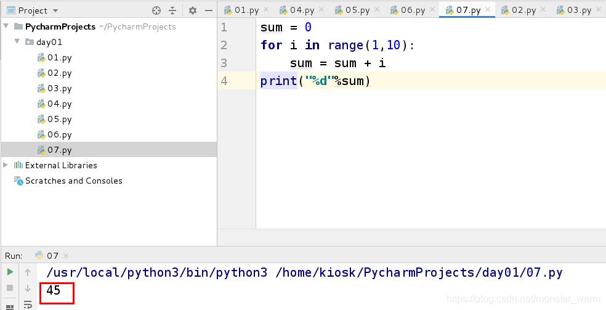Rerun program with green play icon
The width and height of the screenshot is (606, 310).
(10, 272)
